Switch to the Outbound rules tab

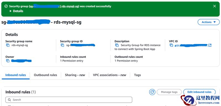pyautogui.click(x=45, y=75)
